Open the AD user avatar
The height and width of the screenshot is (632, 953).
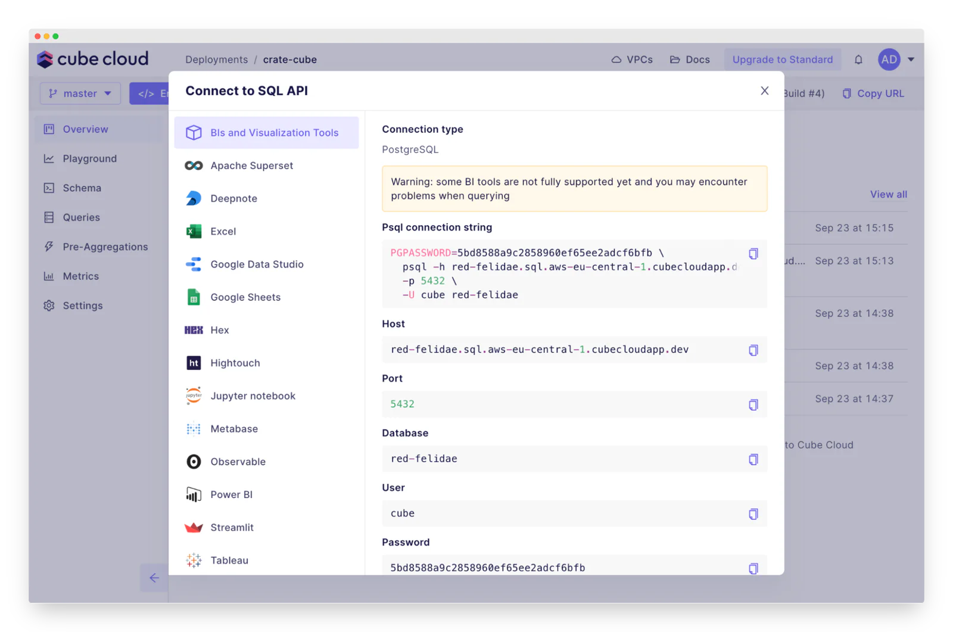point(889,60)
